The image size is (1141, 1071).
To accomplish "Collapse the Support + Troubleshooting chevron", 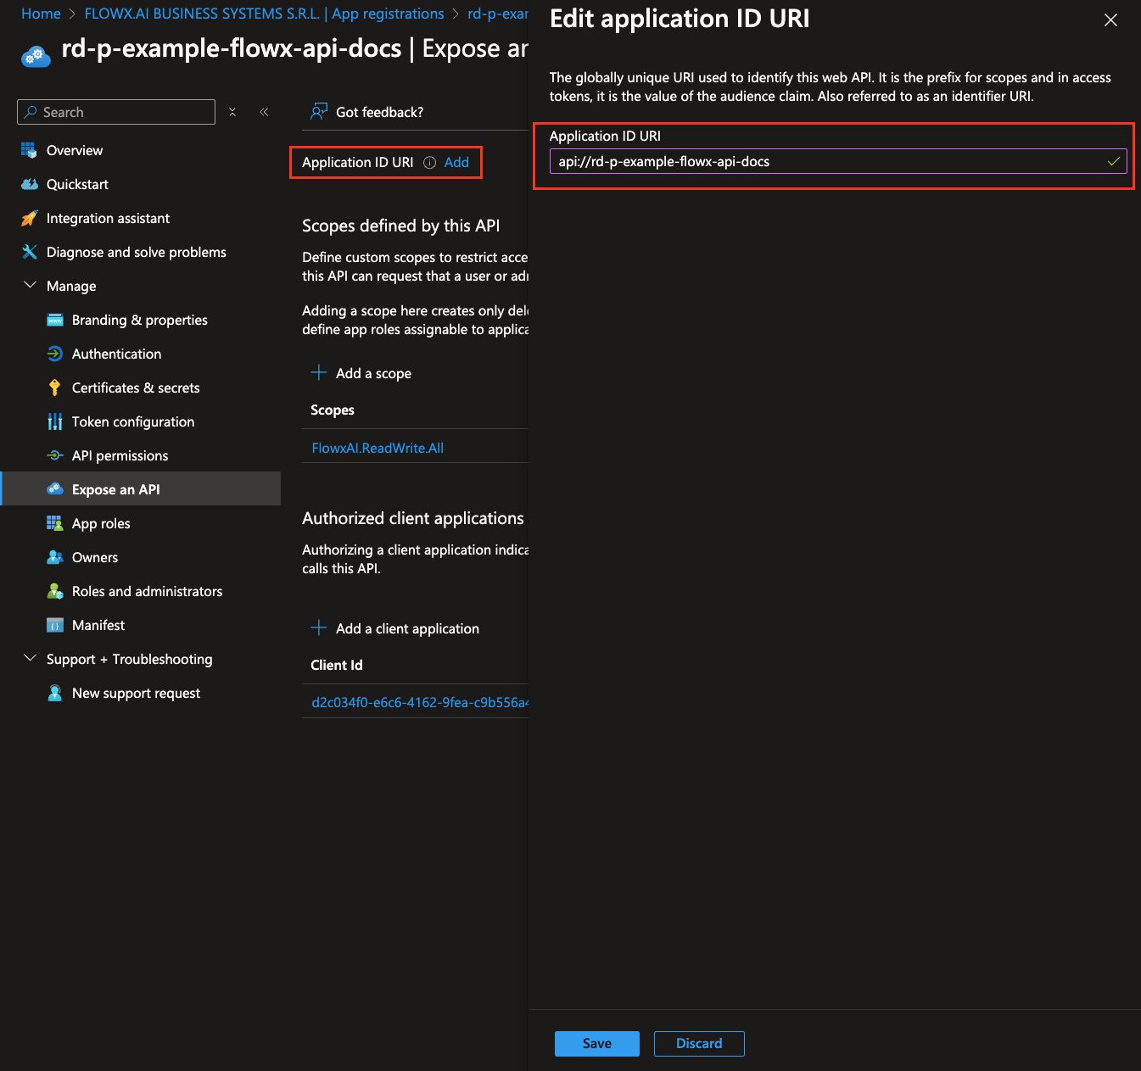I will point(31,658).
